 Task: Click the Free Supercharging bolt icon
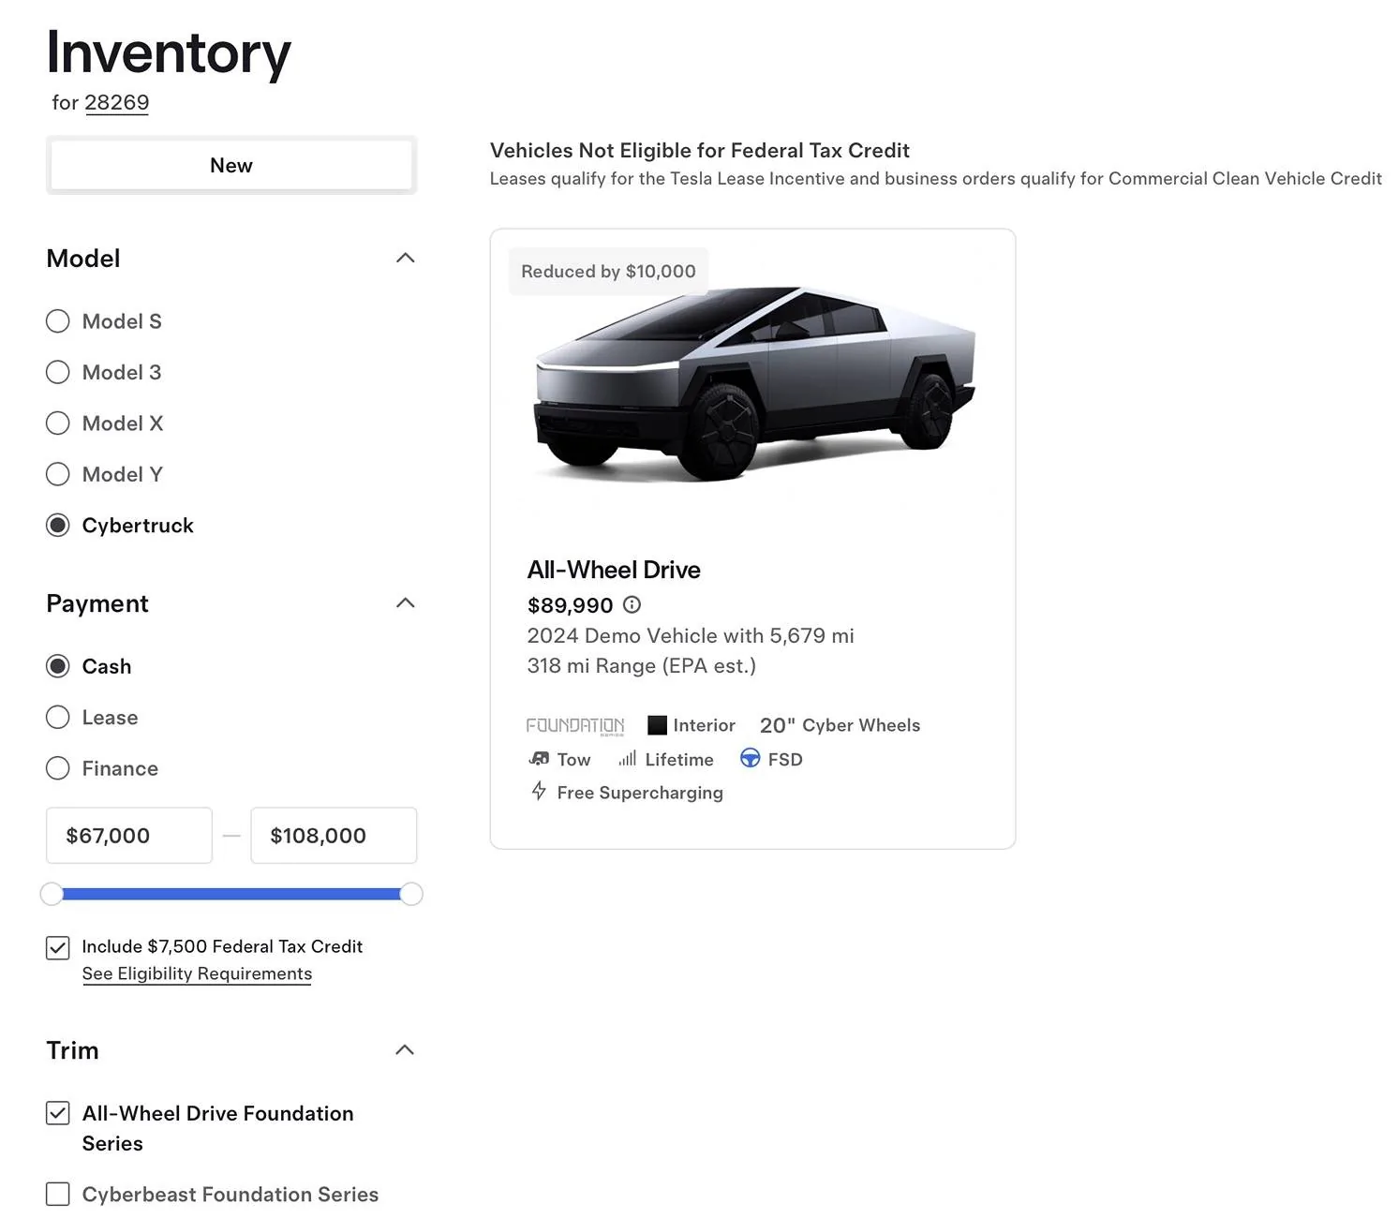(x=539, y=792)
